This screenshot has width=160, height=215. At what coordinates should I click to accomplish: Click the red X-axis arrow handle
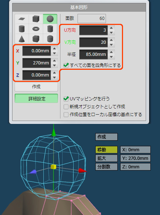[82, 171]
